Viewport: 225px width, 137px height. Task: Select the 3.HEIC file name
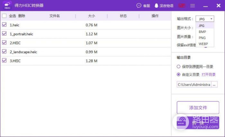(15, 61)
